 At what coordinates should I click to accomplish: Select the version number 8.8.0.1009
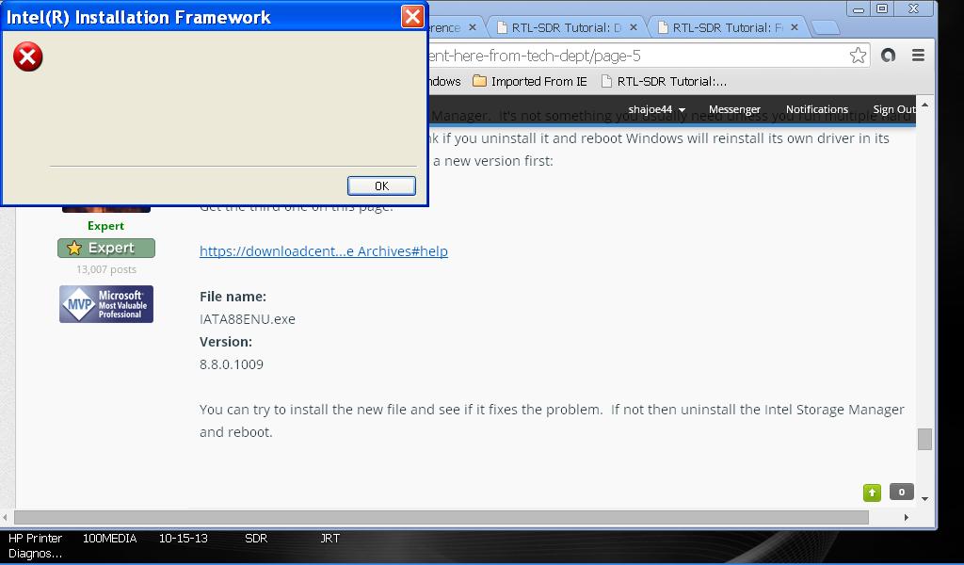pyautogui.click(x=232, y=364)
